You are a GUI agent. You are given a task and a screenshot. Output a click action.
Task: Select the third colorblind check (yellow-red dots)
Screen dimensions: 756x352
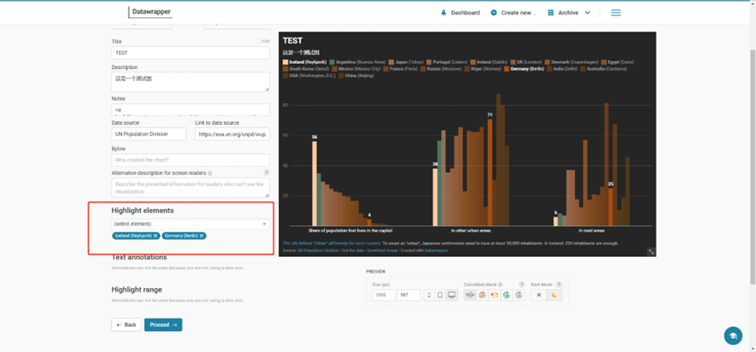494,295
